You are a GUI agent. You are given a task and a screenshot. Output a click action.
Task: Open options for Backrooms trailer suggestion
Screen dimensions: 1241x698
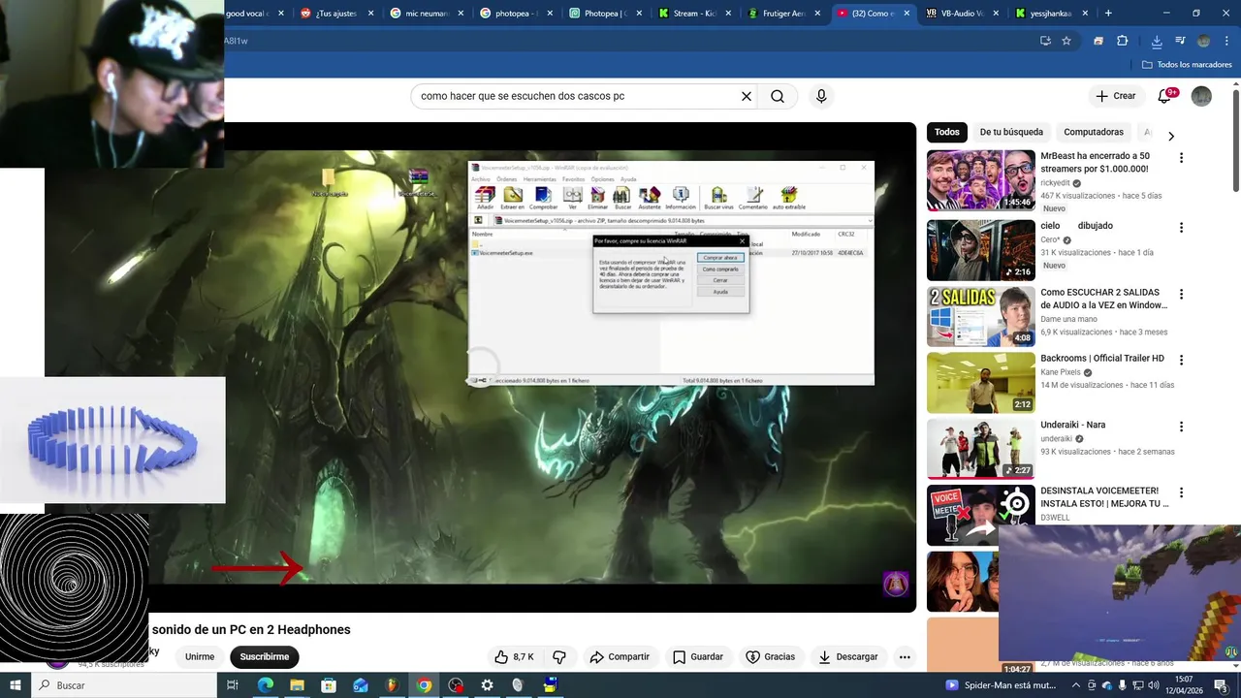click(x=1181, y=360)
